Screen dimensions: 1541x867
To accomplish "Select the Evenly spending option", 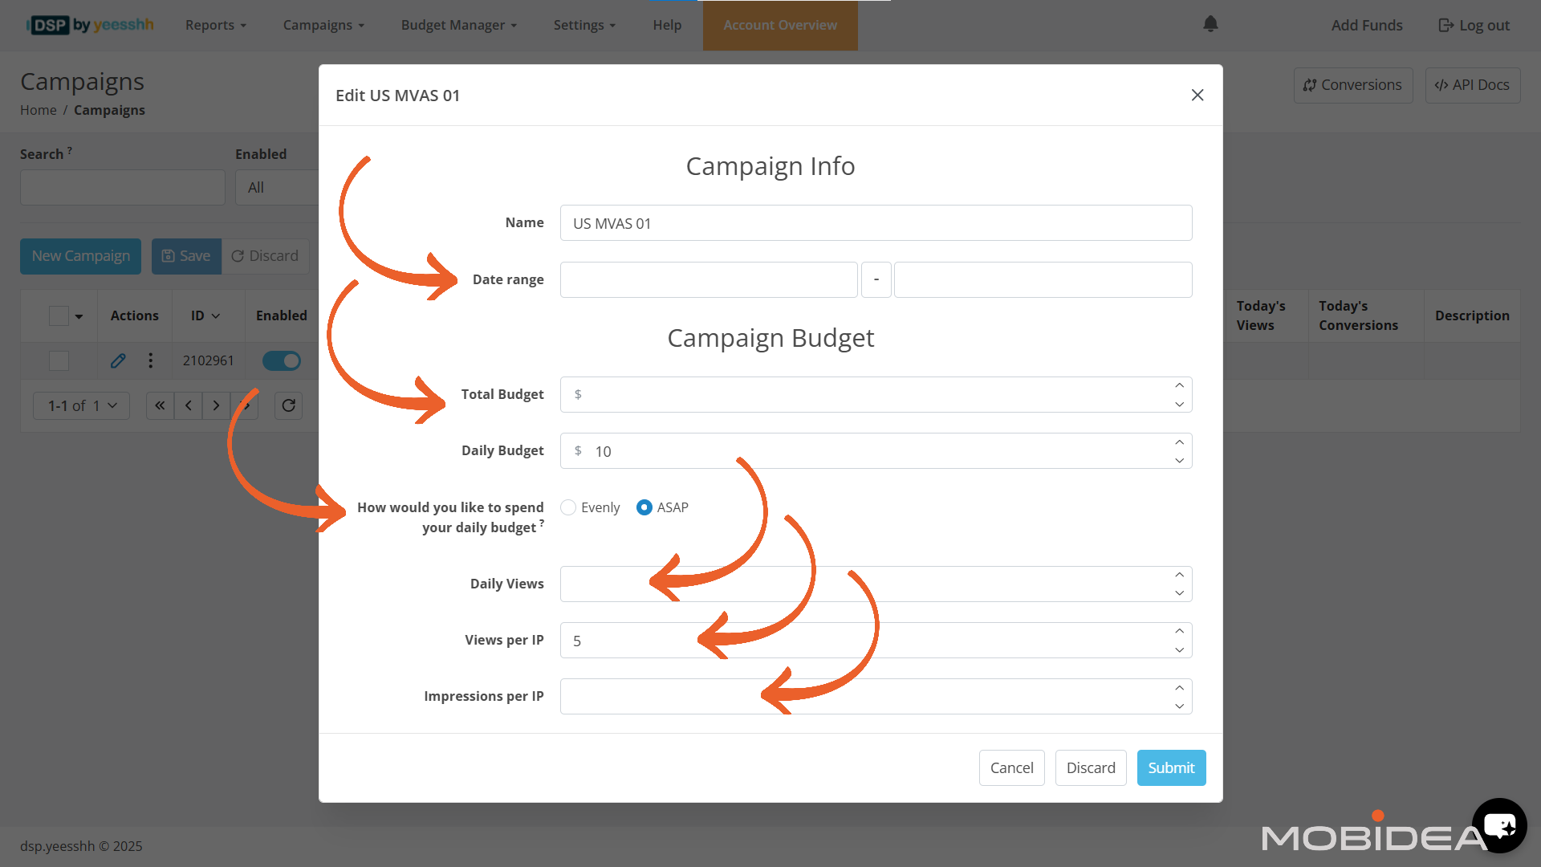I will click(568, 507).
